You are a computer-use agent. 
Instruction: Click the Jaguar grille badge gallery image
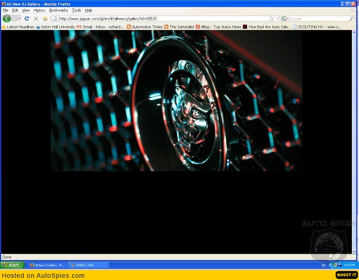point(176,100)
